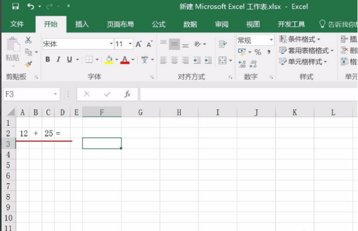Click the 告诉我 lightbulb search box
This screenshot has height=231, width=358.
click(x=338, y=24)
